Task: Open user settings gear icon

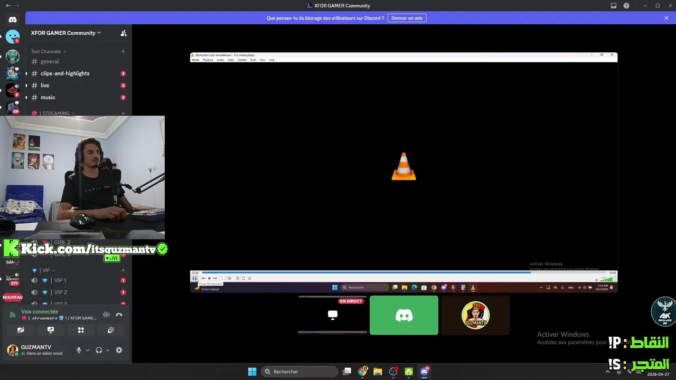Action: coord(119,350)
